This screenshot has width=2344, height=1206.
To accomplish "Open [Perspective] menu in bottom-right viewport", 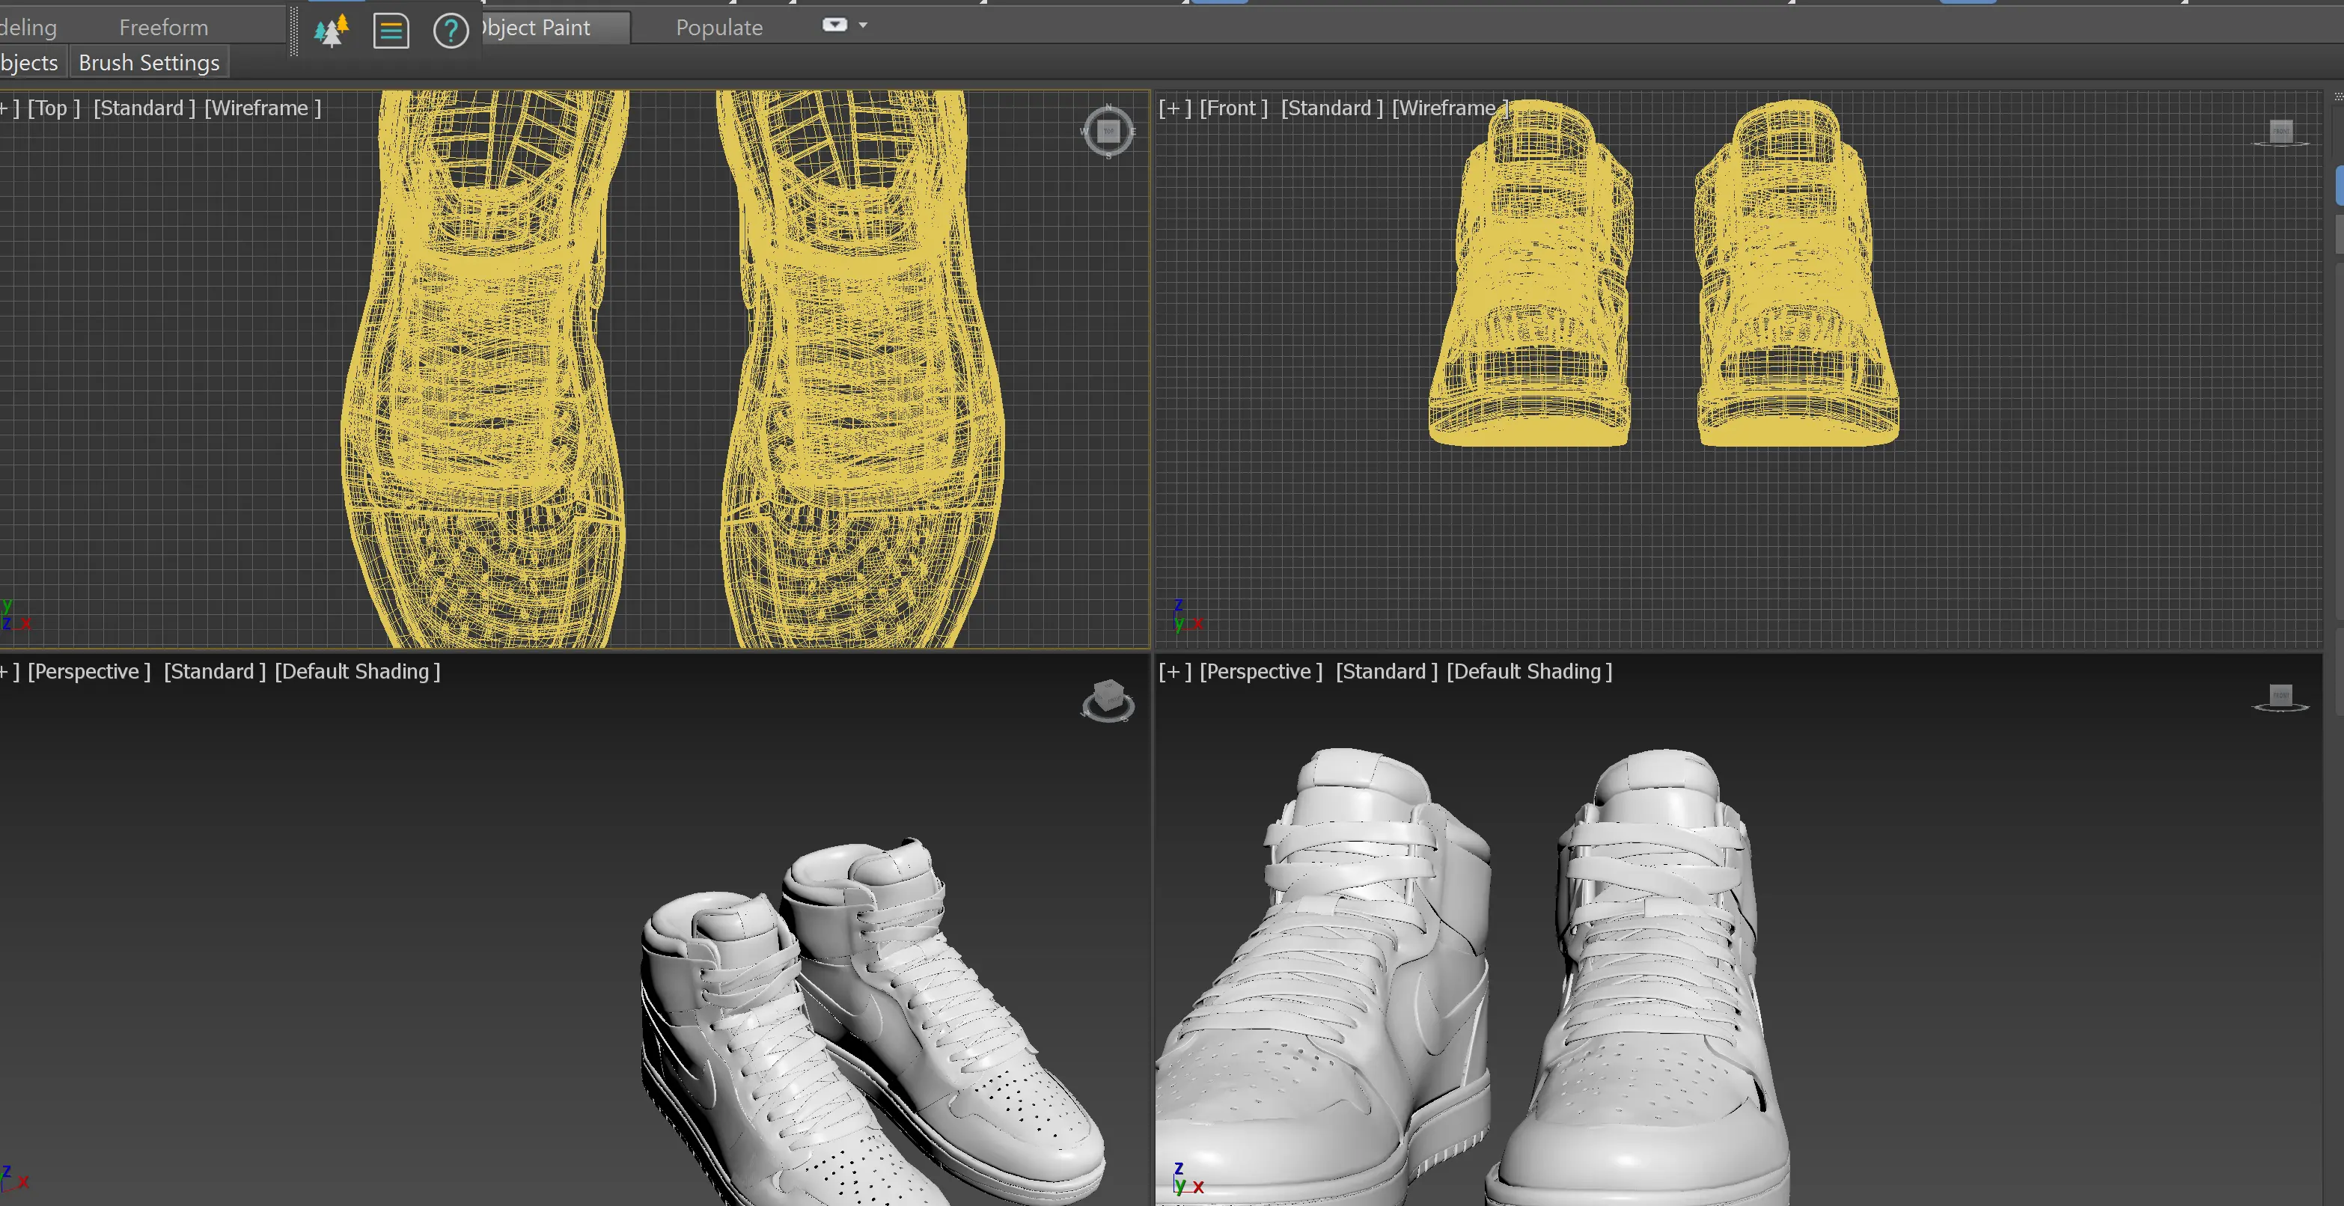I will (1261, 671).
